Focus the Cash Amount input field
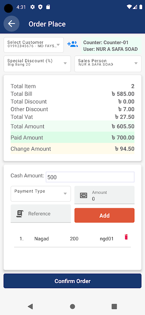145x315 pixels. point(90,177)
